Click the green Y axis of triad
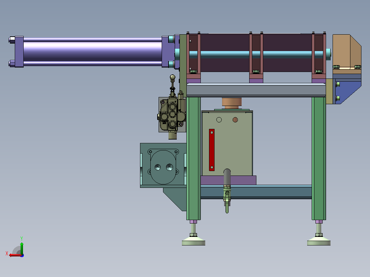The width and height of the screenshot is (370, 277). coord(22,248)
